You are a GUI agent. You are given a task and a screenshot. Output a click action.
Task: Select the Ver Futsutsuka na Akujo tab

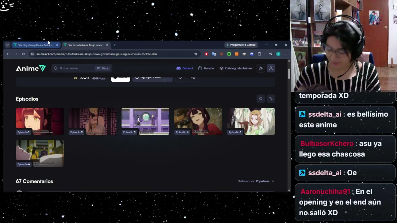(86, 45)
